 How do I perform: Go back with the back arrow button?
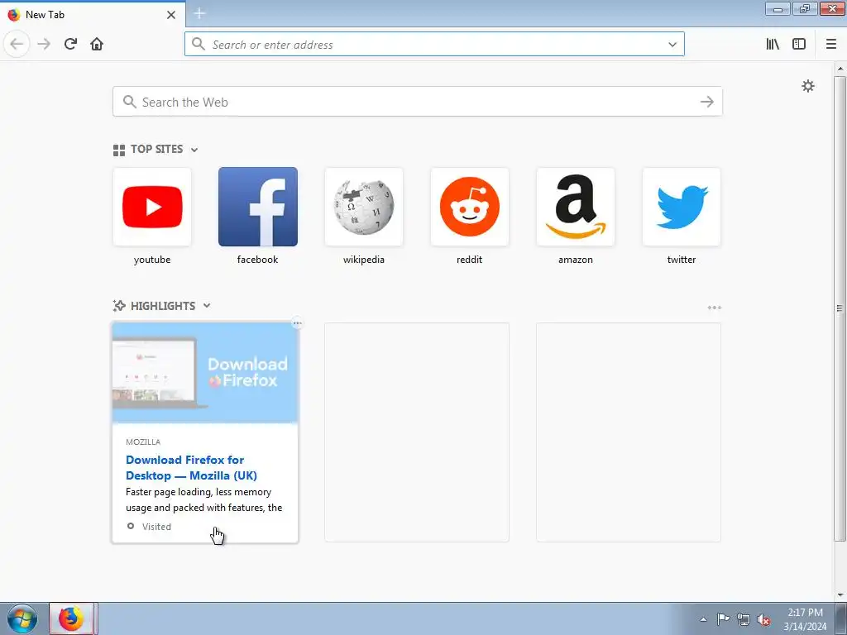[17, 44]
